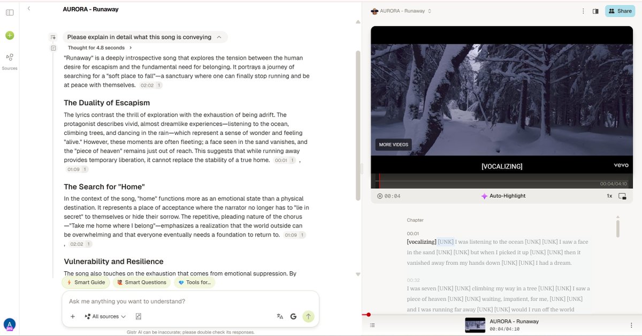
Task: Click 'The Duality of Escapism' heading
Action: point(106,103)
